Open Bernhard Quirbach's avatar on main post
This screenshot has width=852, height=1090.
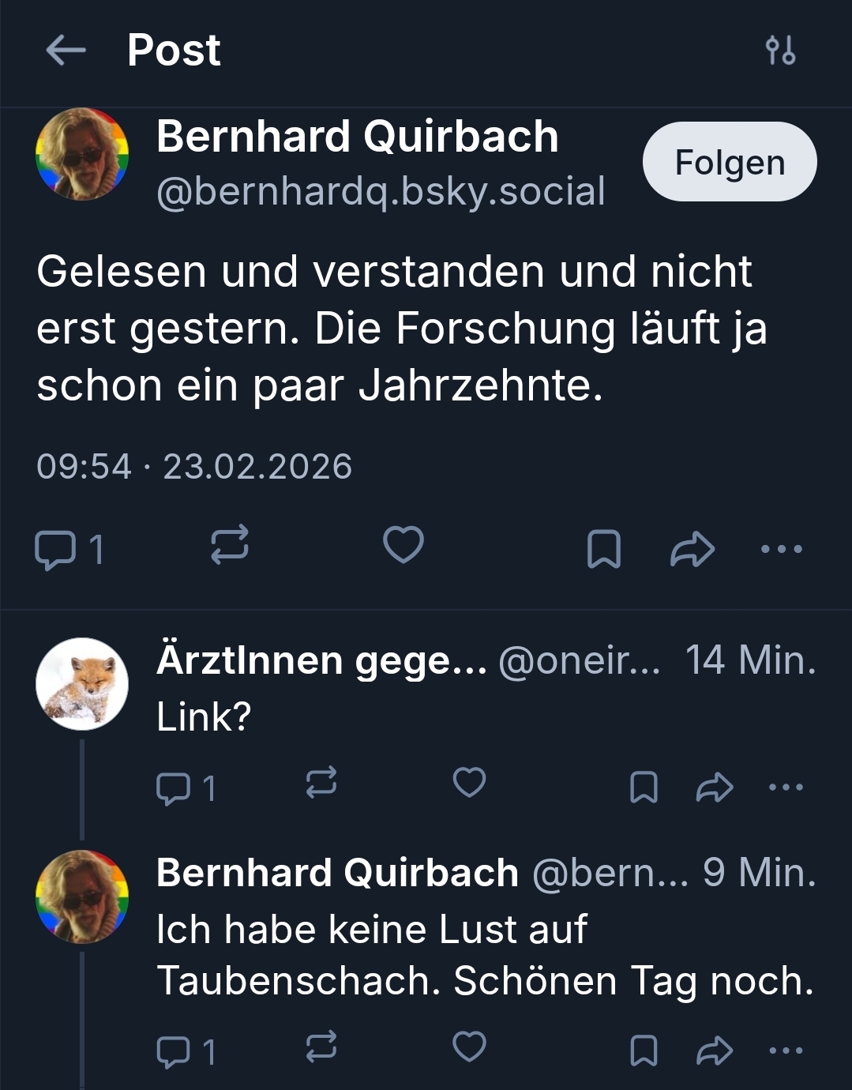pos(82,154)
